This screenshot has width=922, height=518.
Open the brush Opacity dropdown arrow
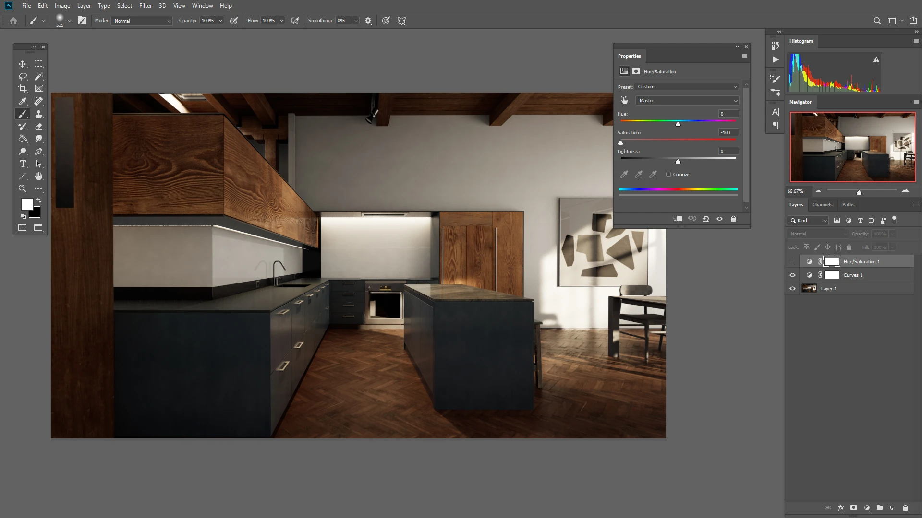(x=220, y=21)
